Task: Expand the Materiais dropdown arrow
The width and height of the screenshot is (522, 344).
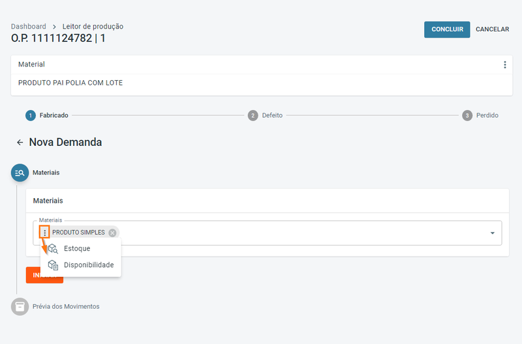Action: (492, 233)
